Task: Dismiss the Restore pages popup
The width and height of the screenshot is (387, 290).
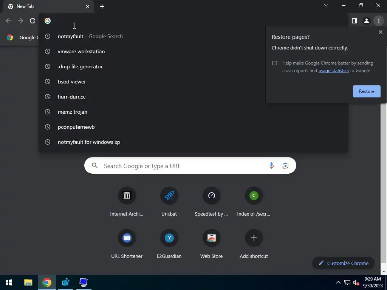Action: tap(380, 32)
